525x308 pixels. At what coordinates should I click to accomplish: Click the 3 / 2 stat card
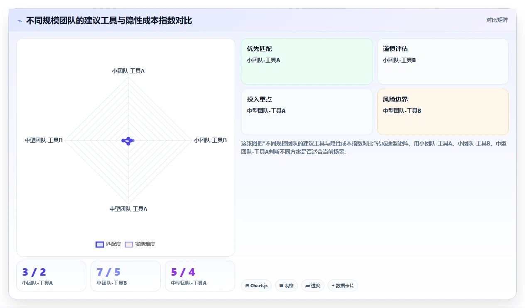pos(51,276)
